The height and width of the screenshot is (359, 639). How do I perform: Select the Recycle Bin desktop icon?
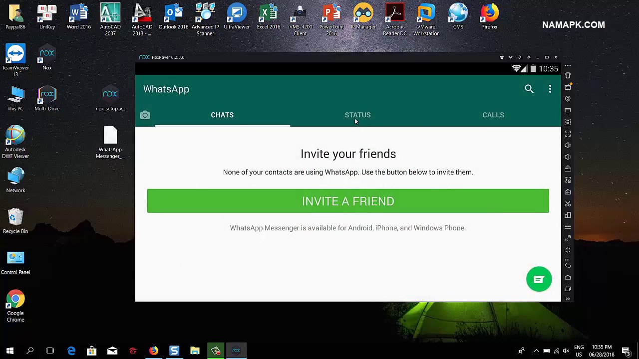(x=15, y=221)
